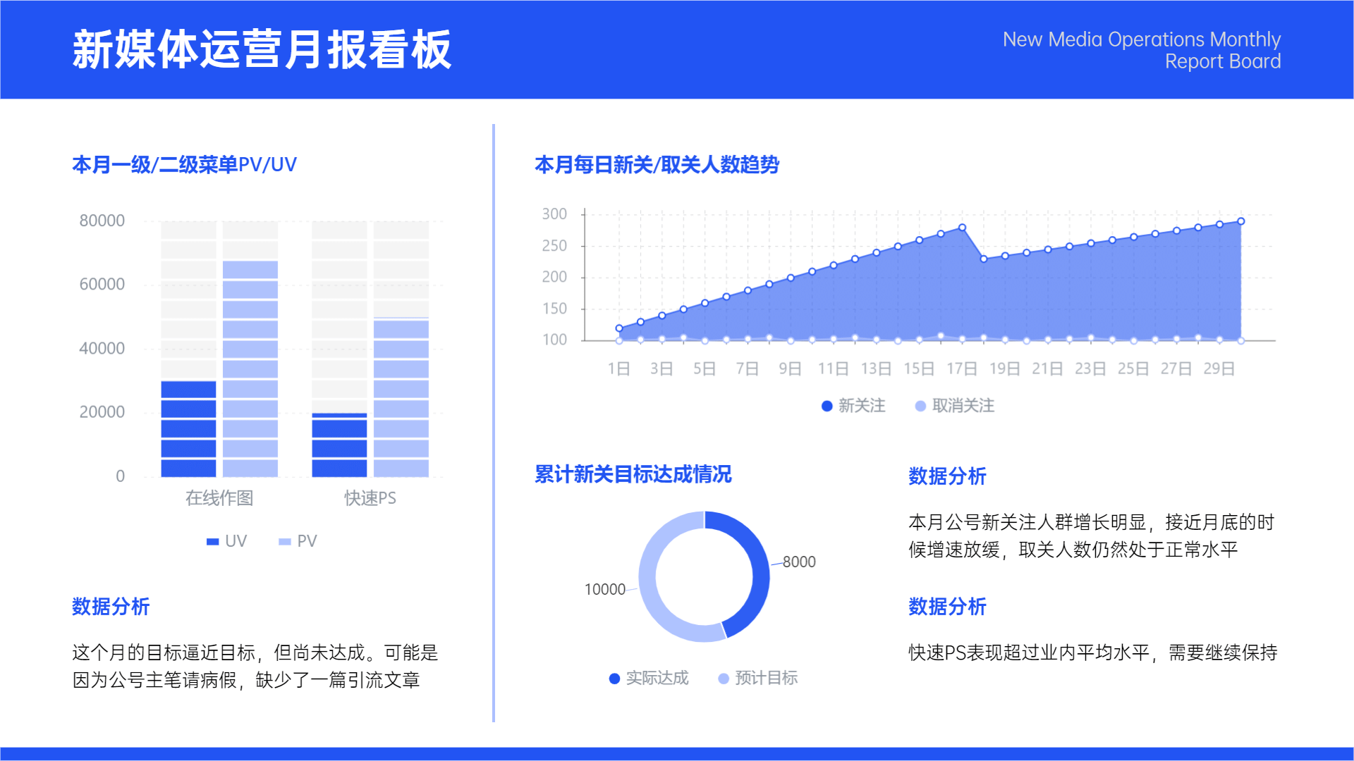Click the 150 y-axis value on trend chart
Image resolution: width=1354 pixels, height=761 pixels.
click(x=554, y=309)
